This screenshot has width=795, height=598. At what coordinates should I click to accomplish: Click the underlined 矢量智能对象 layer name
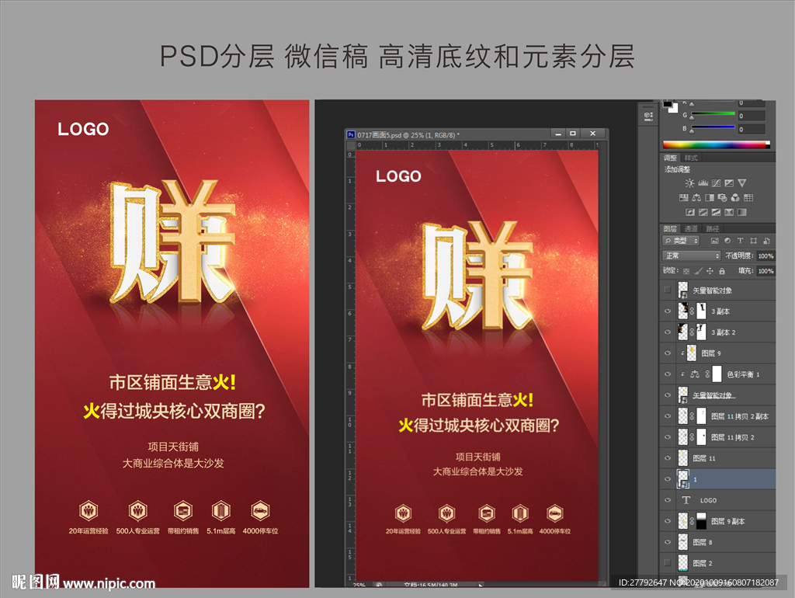(714, 395)
